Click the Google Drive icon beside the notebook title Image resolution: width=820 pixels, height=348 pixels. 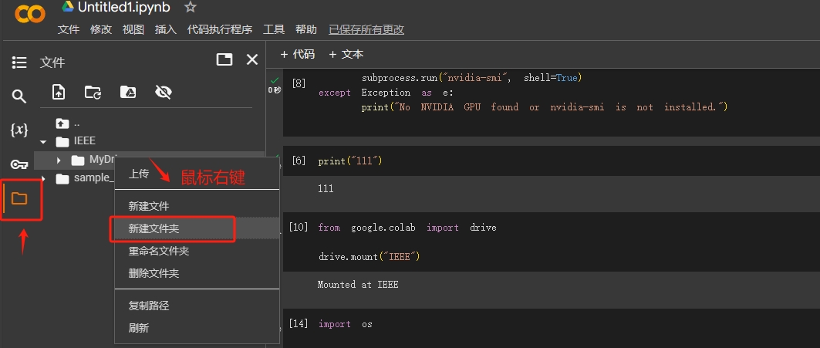(67, 7)
